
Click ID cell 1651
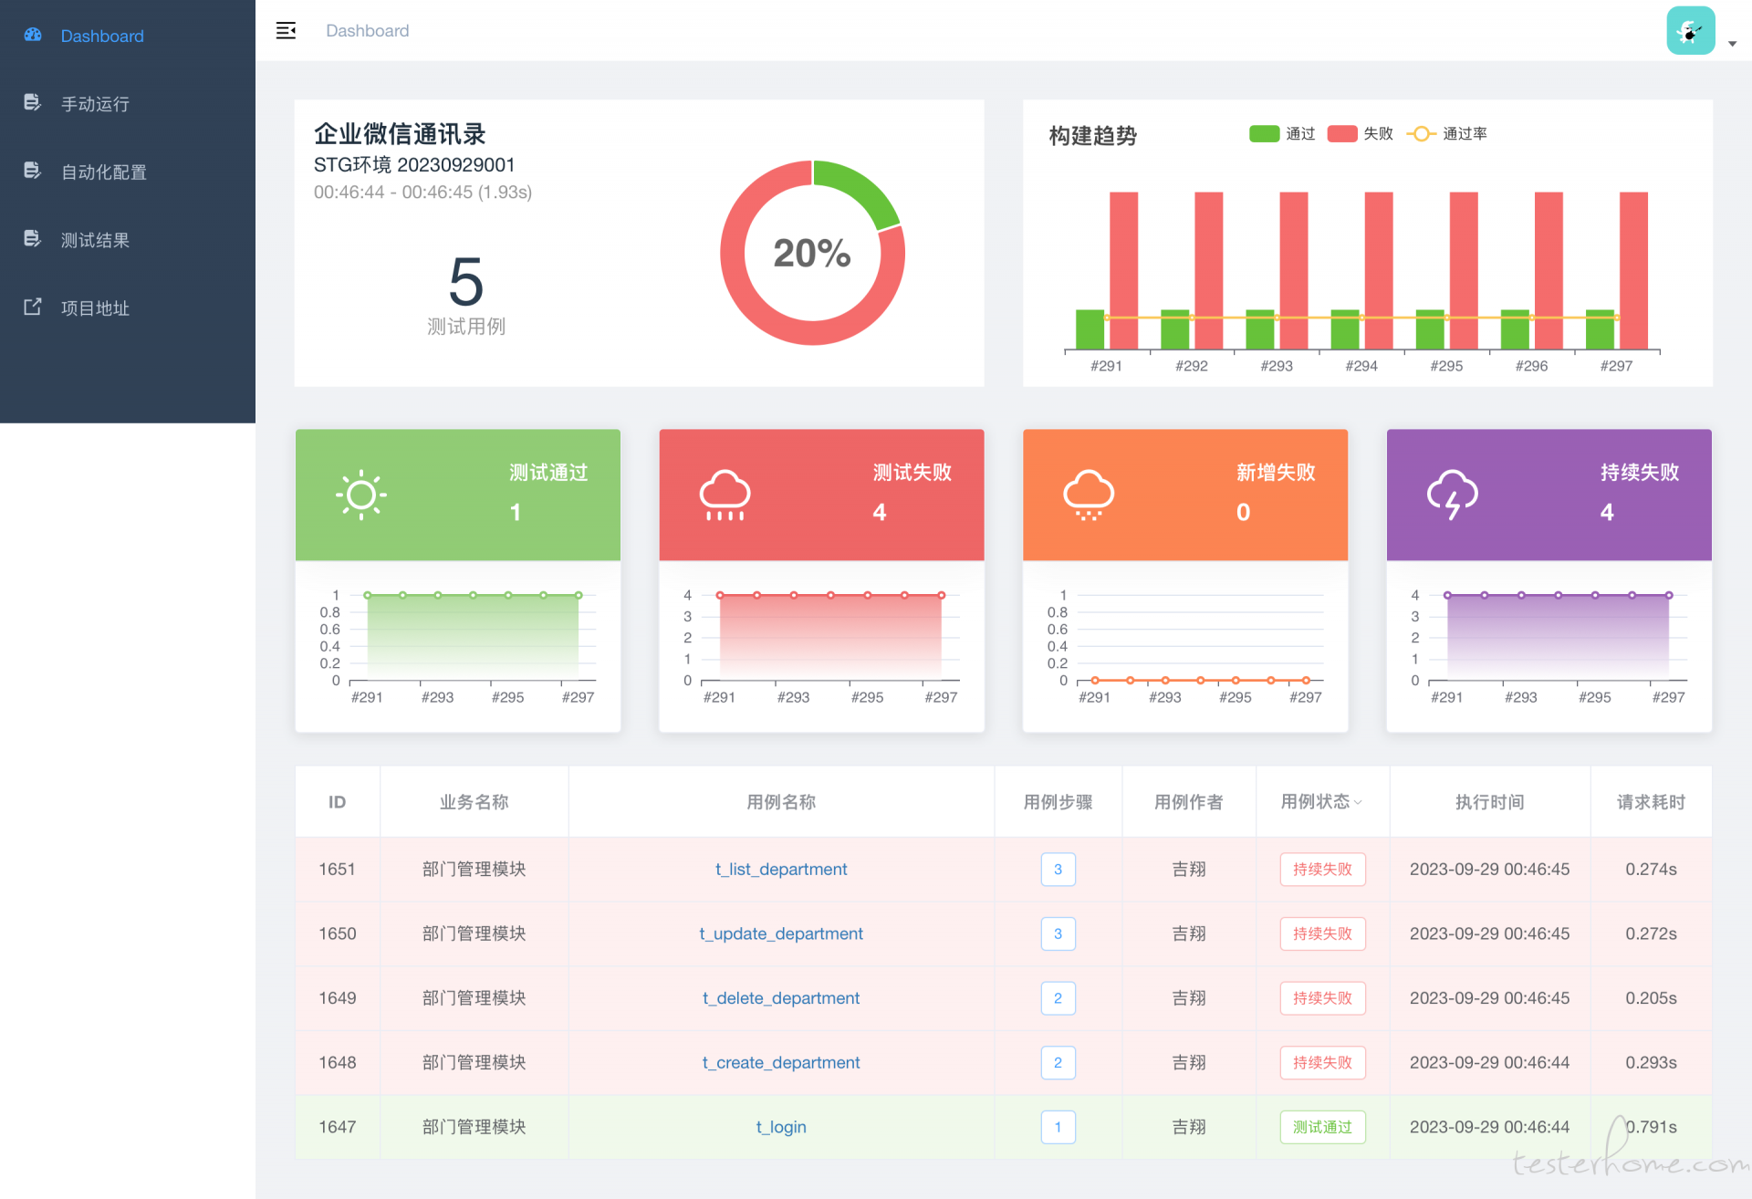pos(338,870)
